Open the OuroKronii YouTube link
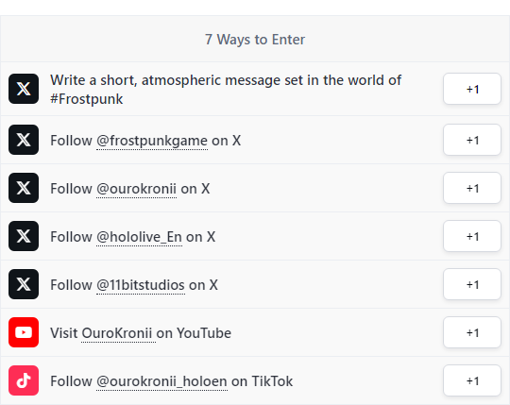The width and height of the screenshot is (510, 405). 117,333
